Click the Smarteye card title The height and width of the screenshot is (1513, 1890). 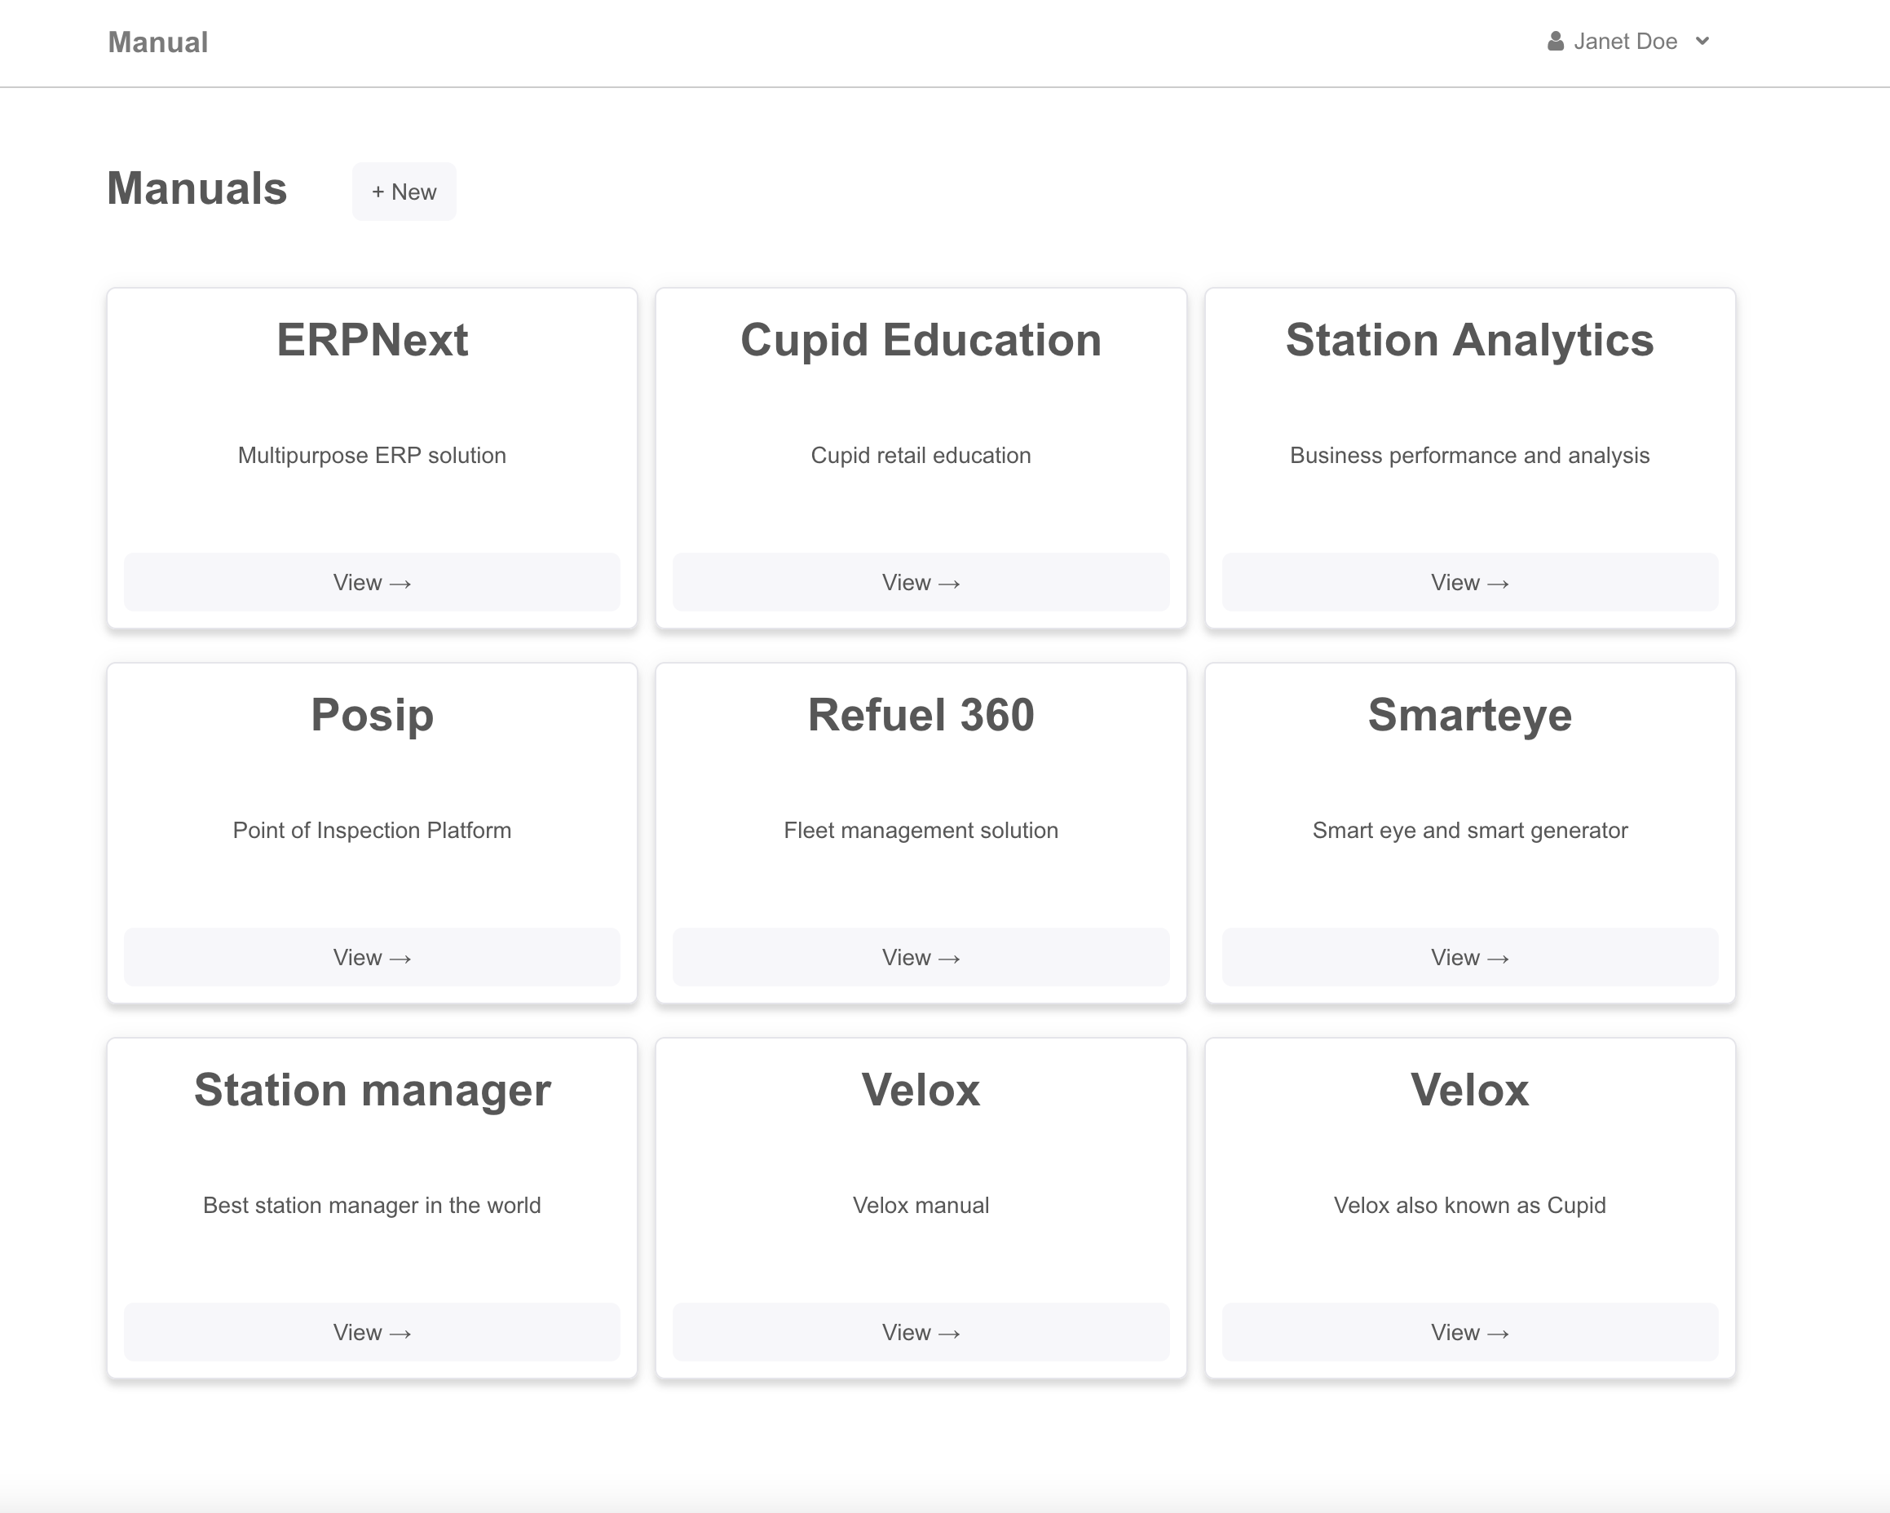1469,715
